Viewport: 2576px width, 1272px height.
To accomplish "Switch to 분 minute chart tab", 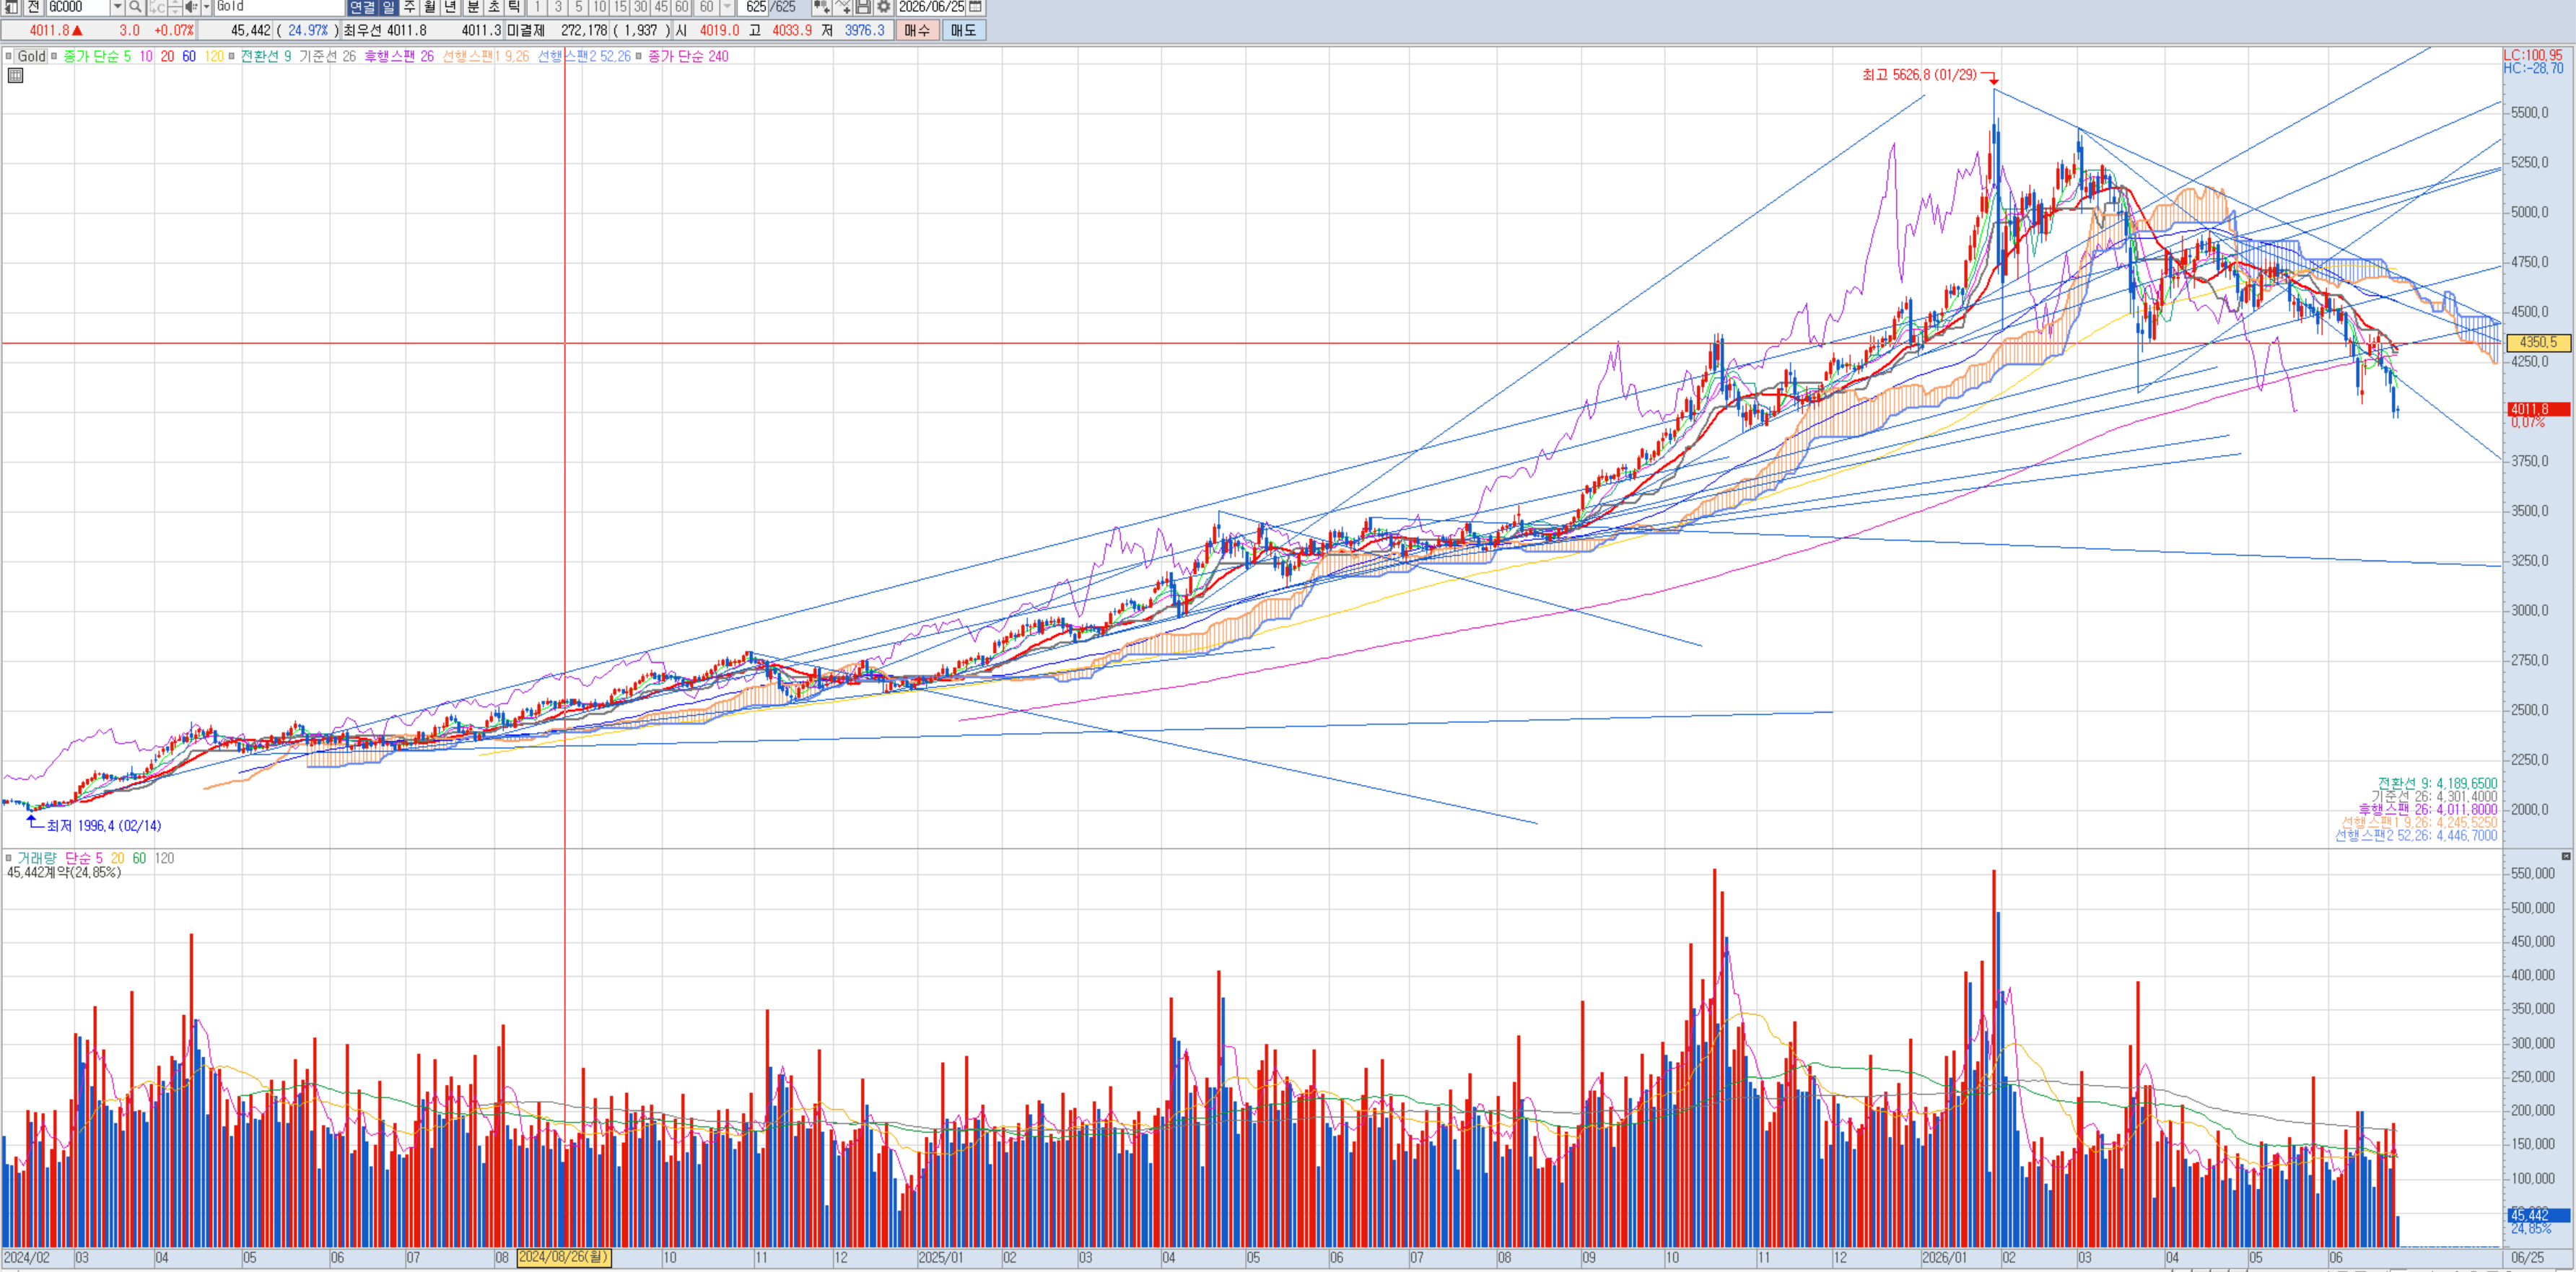I will [474, 7].
